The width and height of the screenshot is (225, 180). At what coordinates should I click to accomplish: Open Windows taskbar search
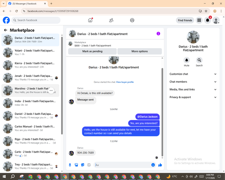tap(13, 176)
